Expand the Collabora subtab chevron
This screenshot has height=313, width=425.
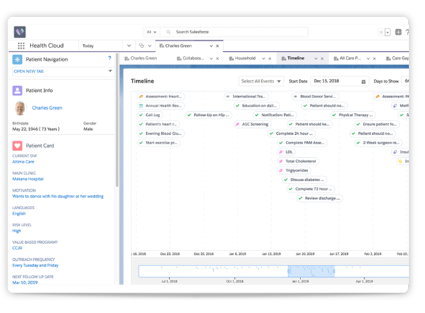[211, 58]
